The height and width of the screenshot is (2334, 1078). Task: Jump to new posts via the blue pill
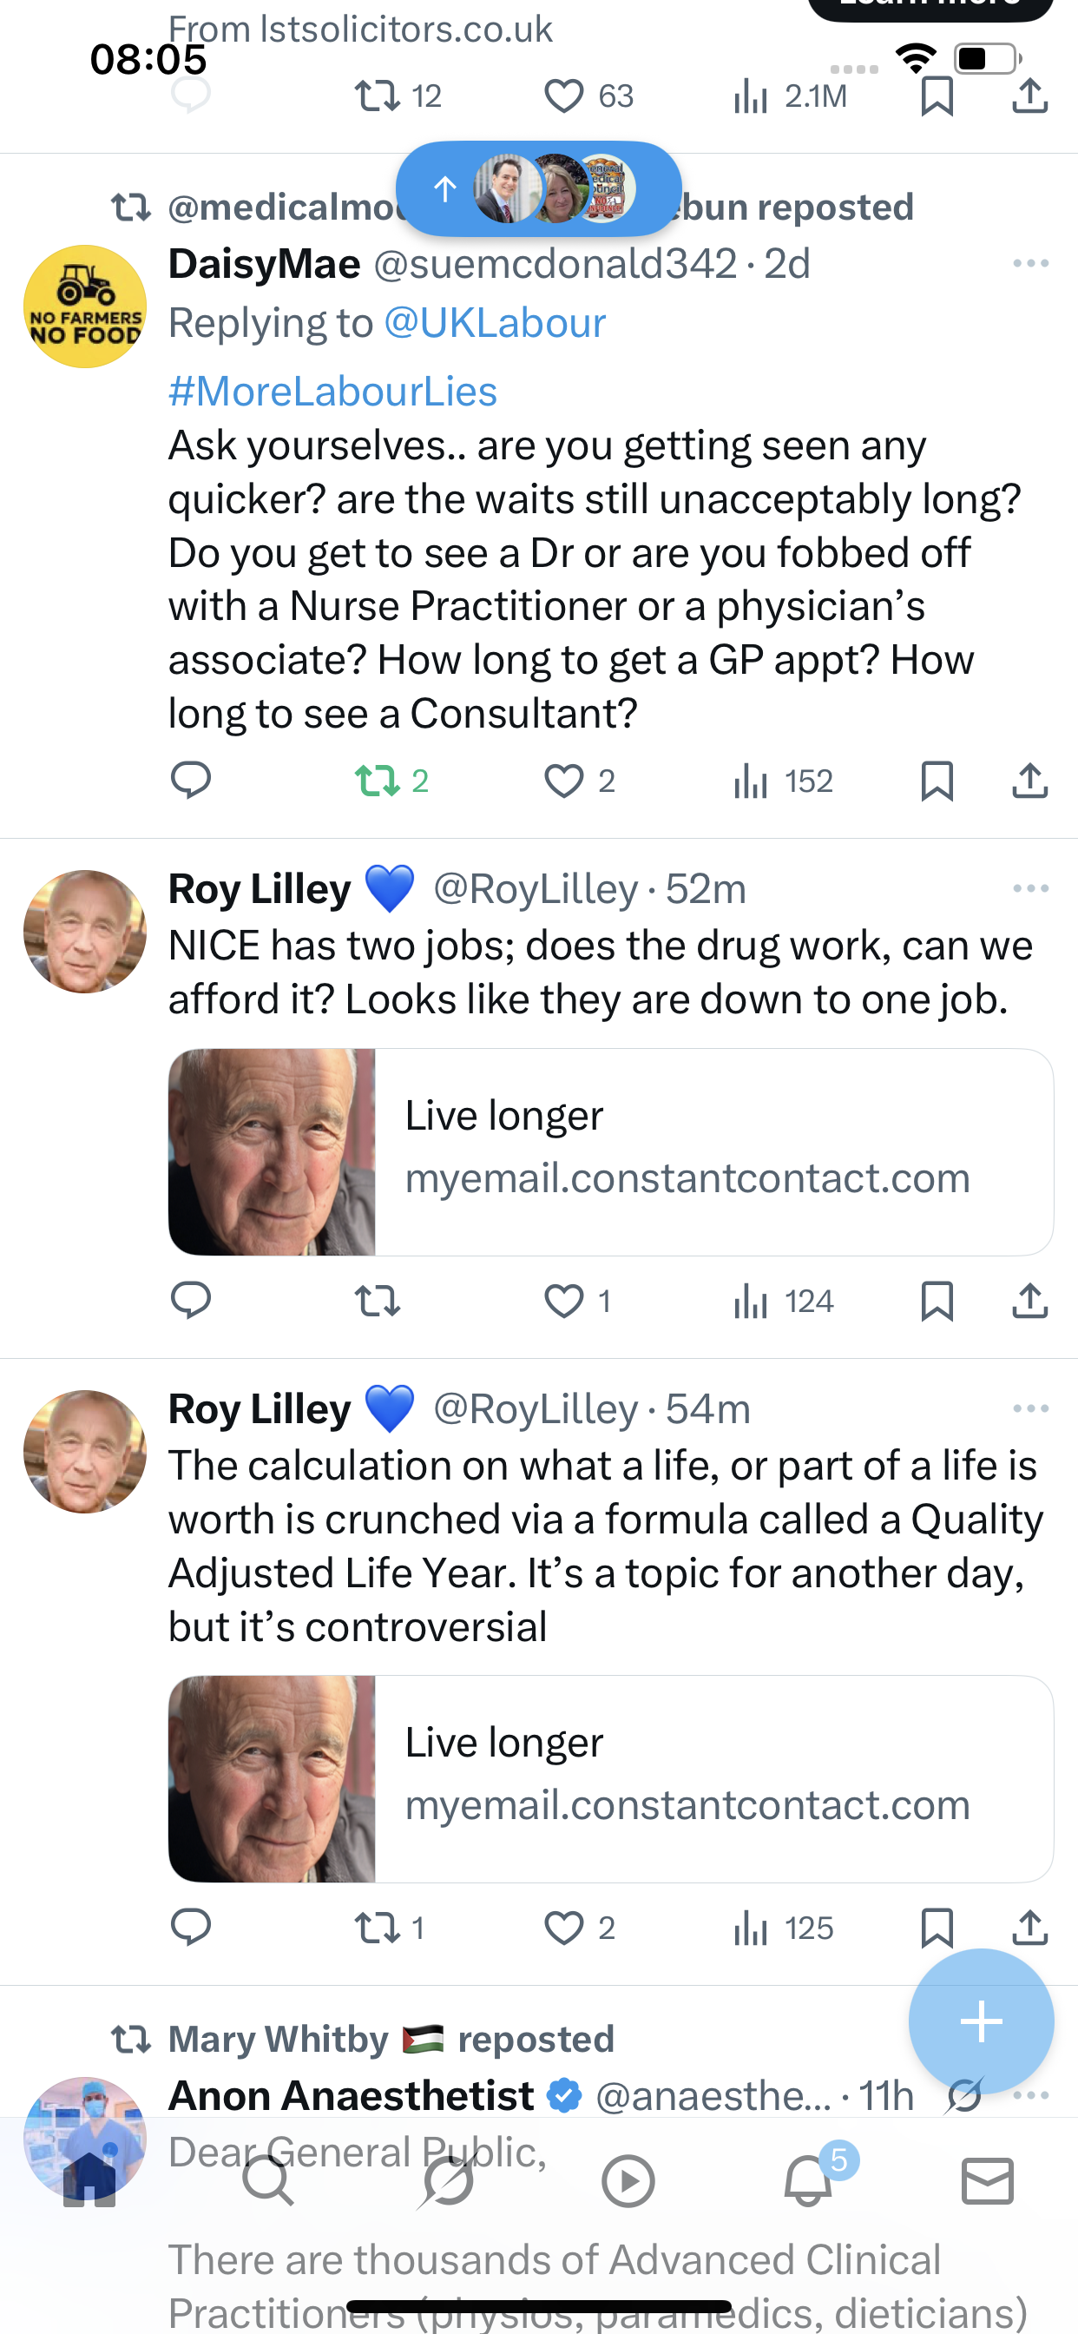(x=538, y=188)
